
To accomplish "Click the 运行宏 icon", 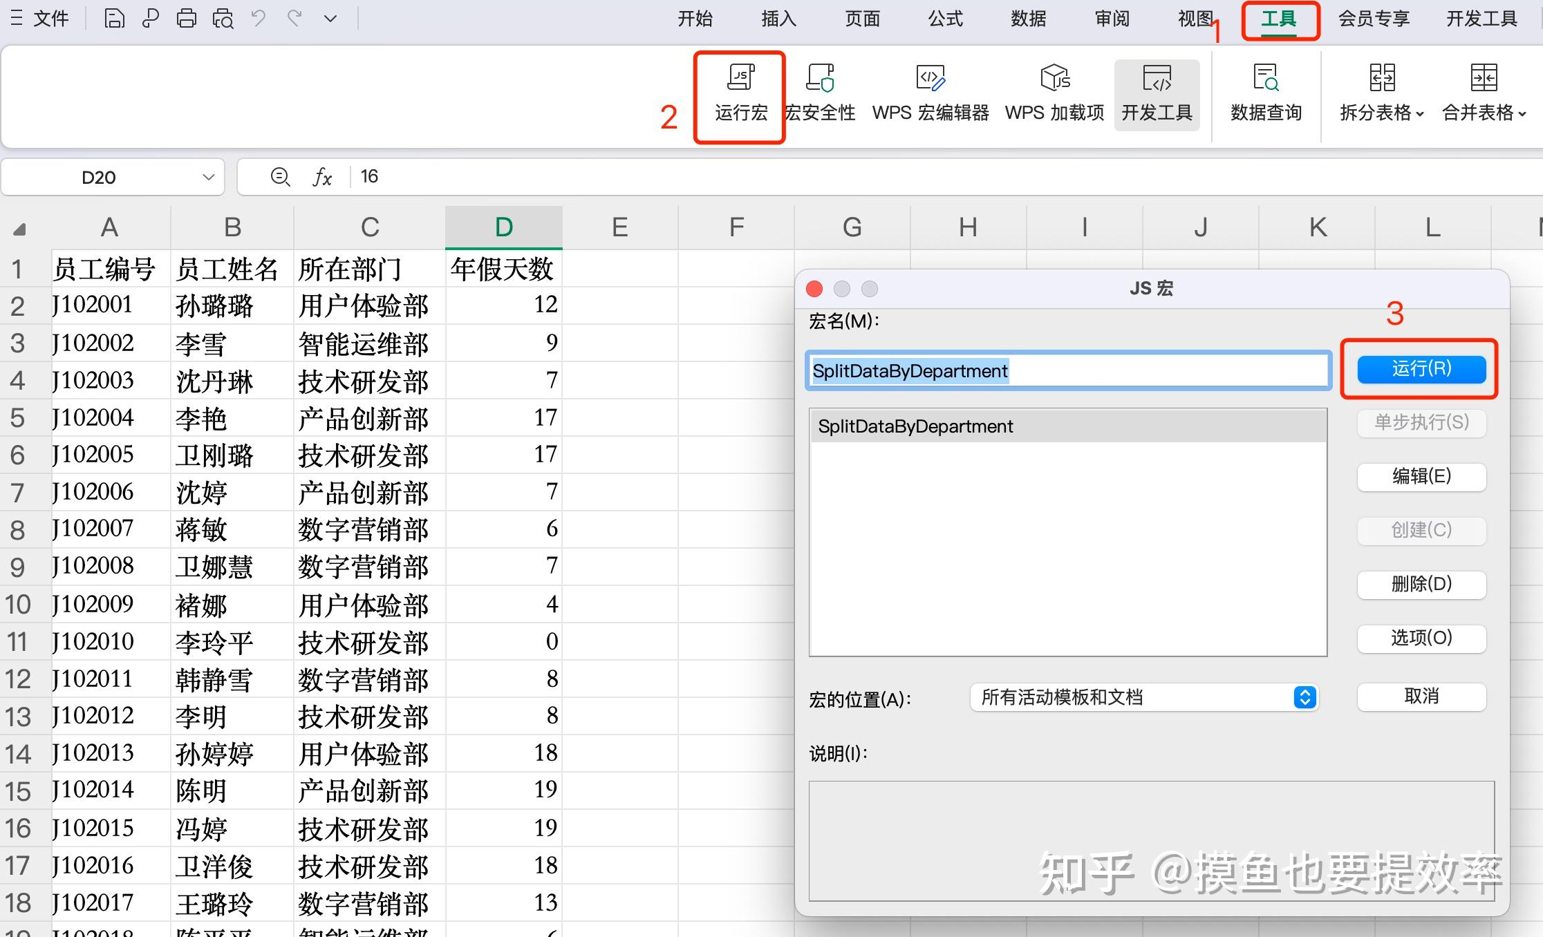I will click(x=739, y=93).
